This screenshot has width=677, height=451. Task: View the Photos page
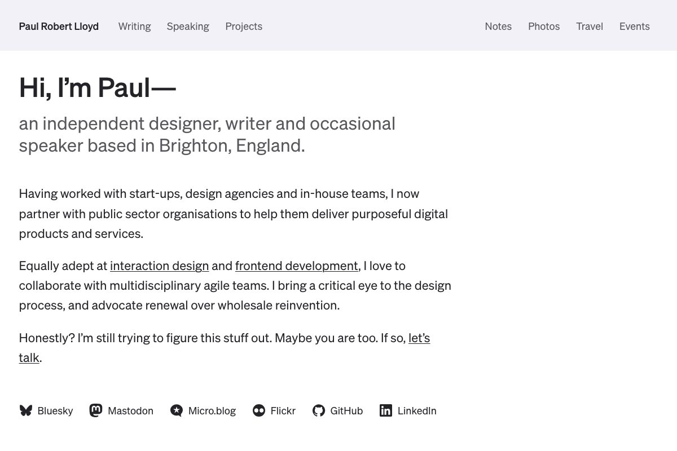click(x=544, y=26)
